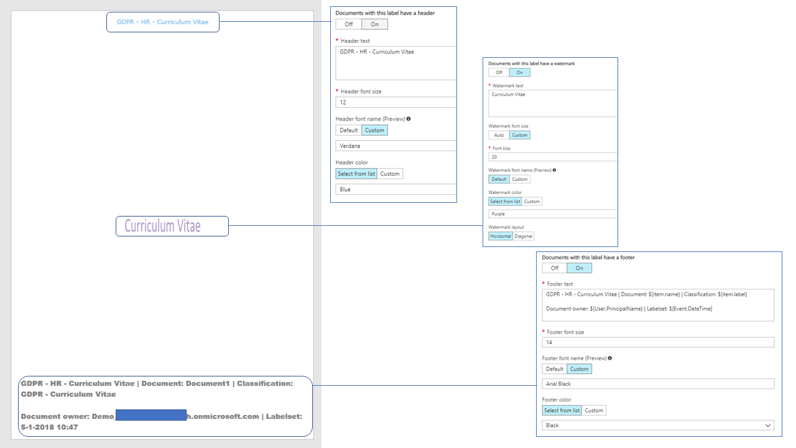This screenshot has height=448, width=796.
Task: Switch the watermark toggle to Off
Action: 499,73
